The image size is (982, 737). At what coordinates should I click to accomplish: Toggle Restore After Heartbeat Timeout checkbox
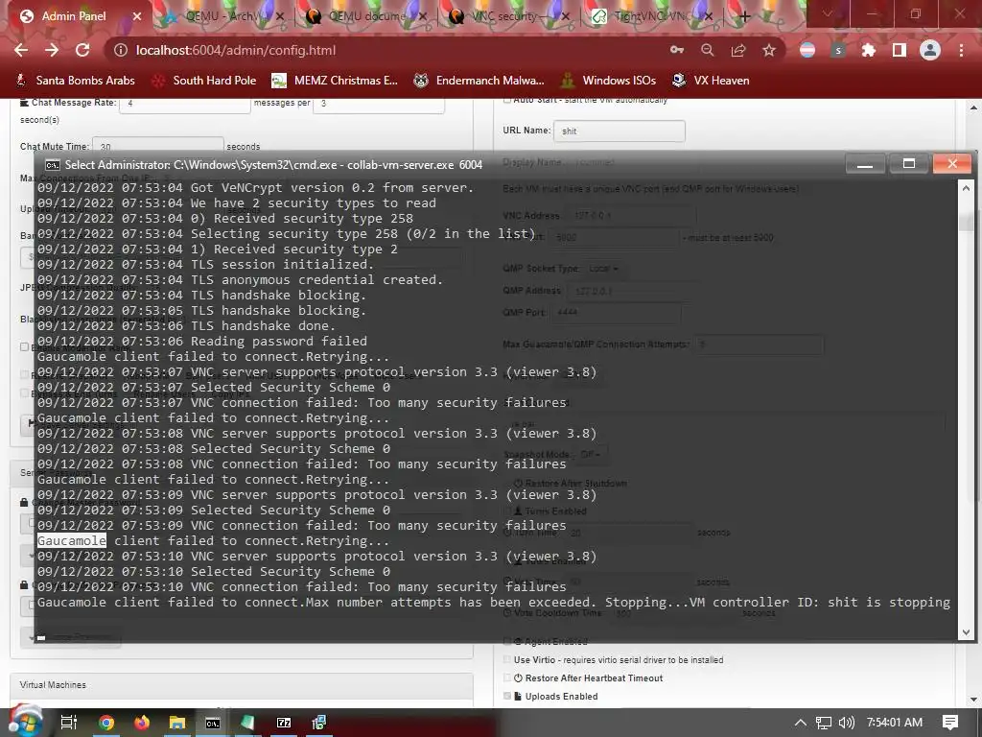coord(507,678)
